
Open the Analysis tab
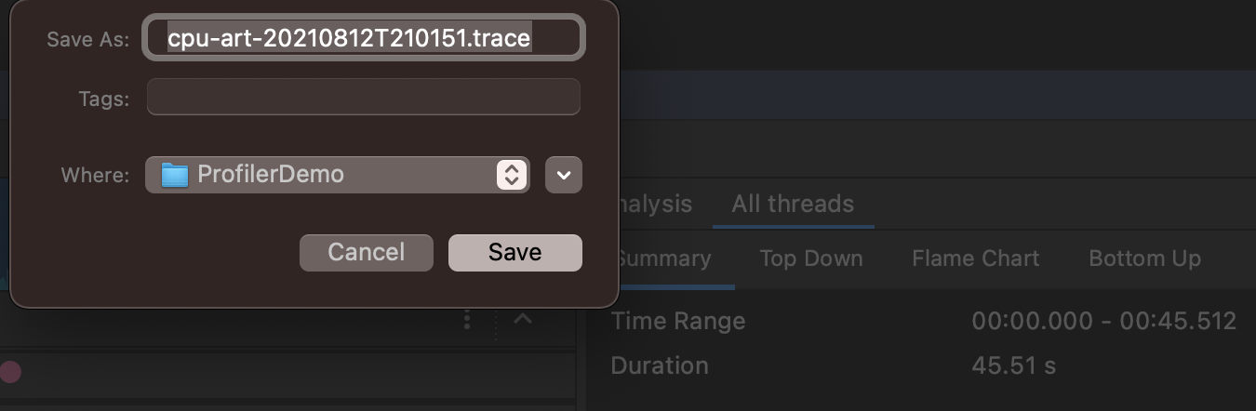(657, 204)
